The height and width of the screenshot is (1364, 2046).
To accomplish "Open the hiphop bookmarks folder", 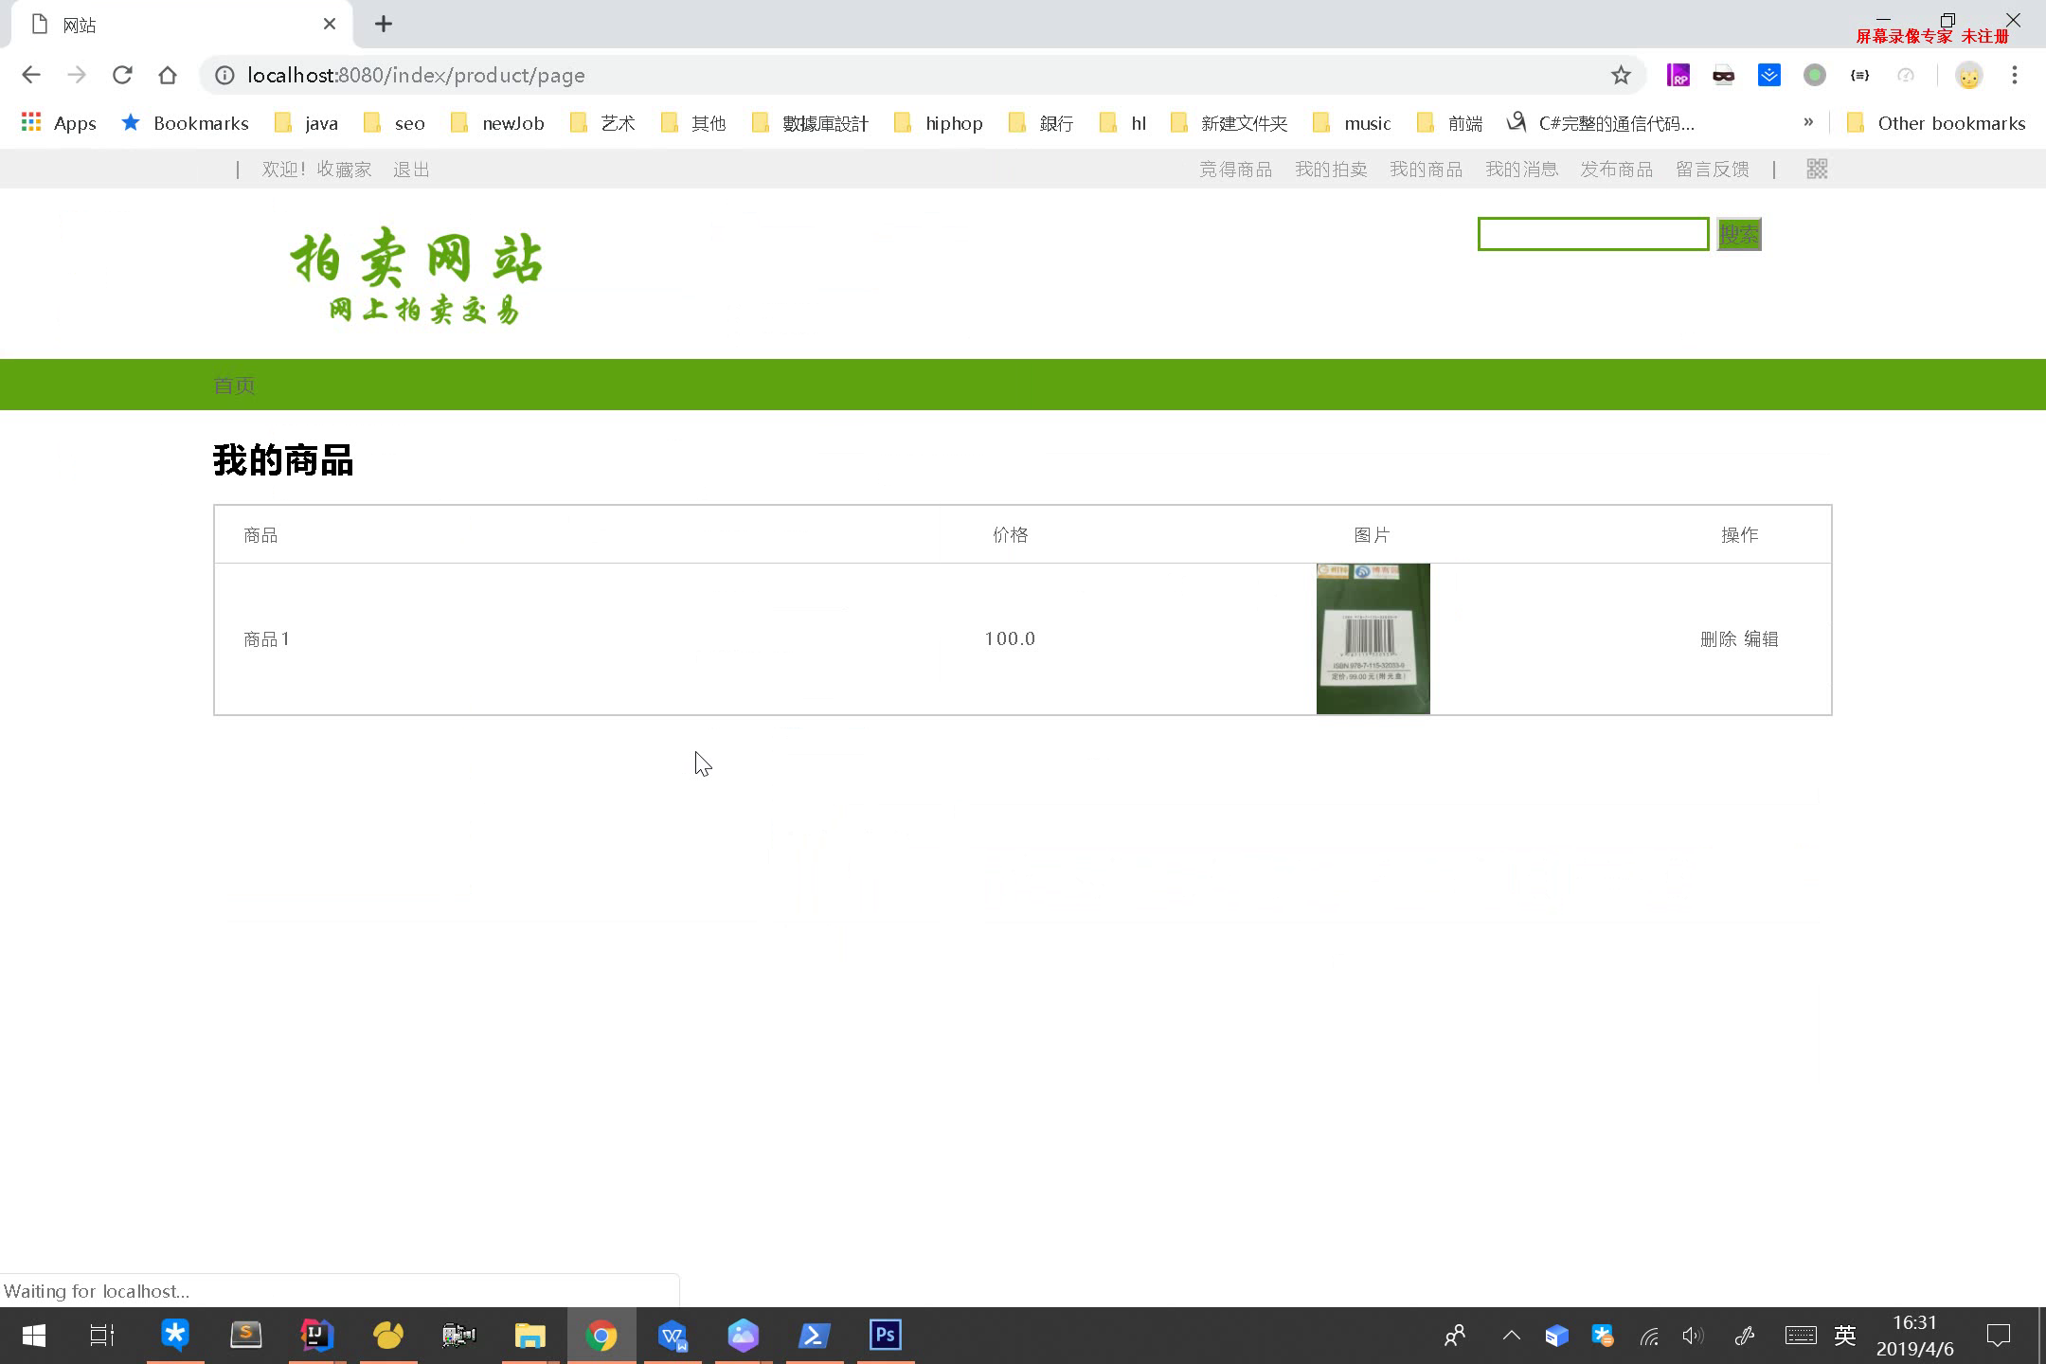I will pyautogui.click(x=939, y=123).
